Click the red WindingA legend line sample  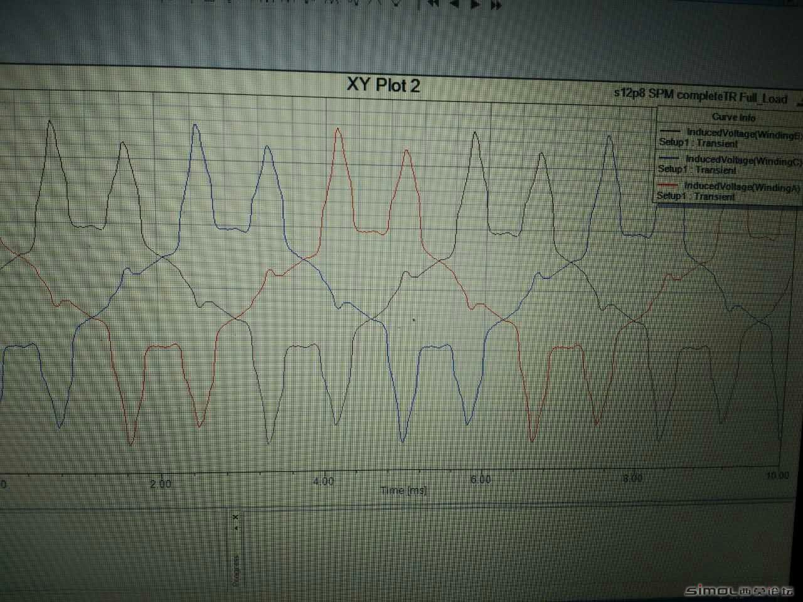pyautogui.click(x=667, y=185)
